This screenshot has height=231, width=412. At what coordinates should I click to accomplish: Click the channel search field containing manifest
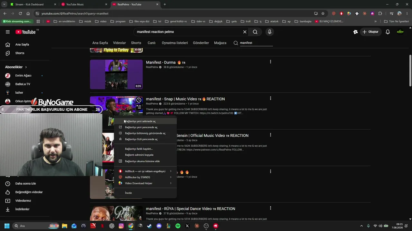(256, 43)
